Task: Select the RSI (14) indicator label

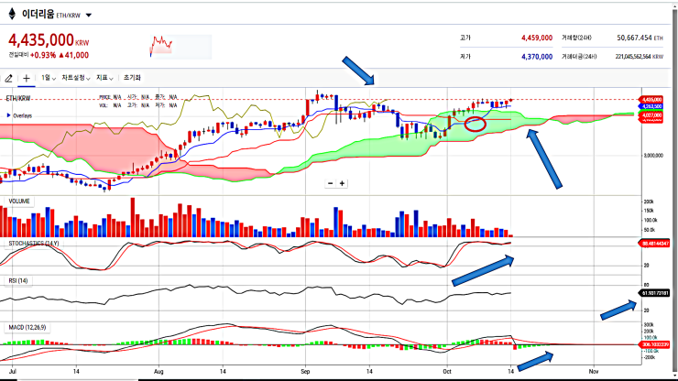Action: click(x=18, y=280)
